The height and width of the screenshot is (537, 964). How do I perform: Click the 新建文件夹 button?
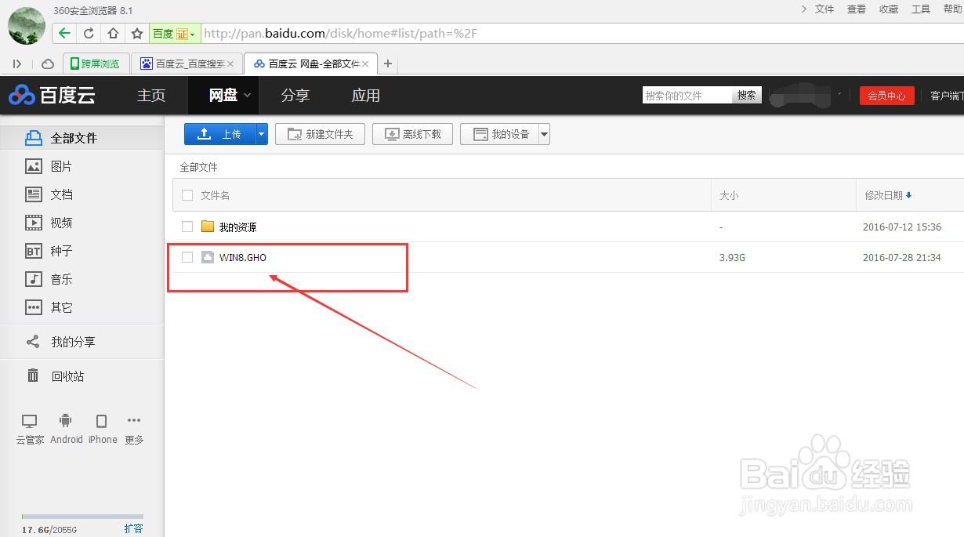(x=320, y=134)
